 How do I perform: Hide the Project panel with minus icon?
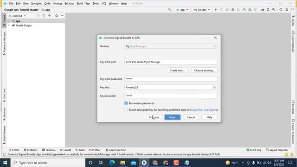(x=62, y=16)
